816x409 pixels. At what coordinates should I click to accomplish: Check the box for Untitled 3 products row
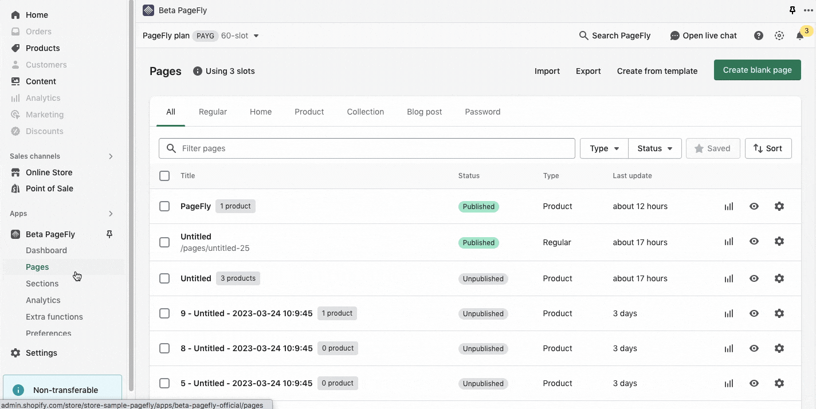click(164, 278)
